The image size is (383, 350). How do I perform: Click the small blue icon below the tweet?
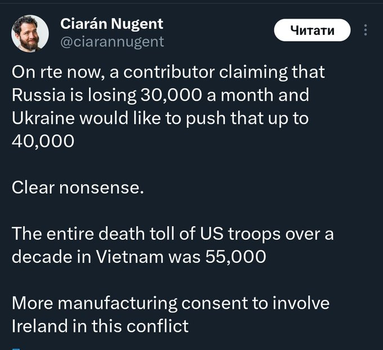16,348
